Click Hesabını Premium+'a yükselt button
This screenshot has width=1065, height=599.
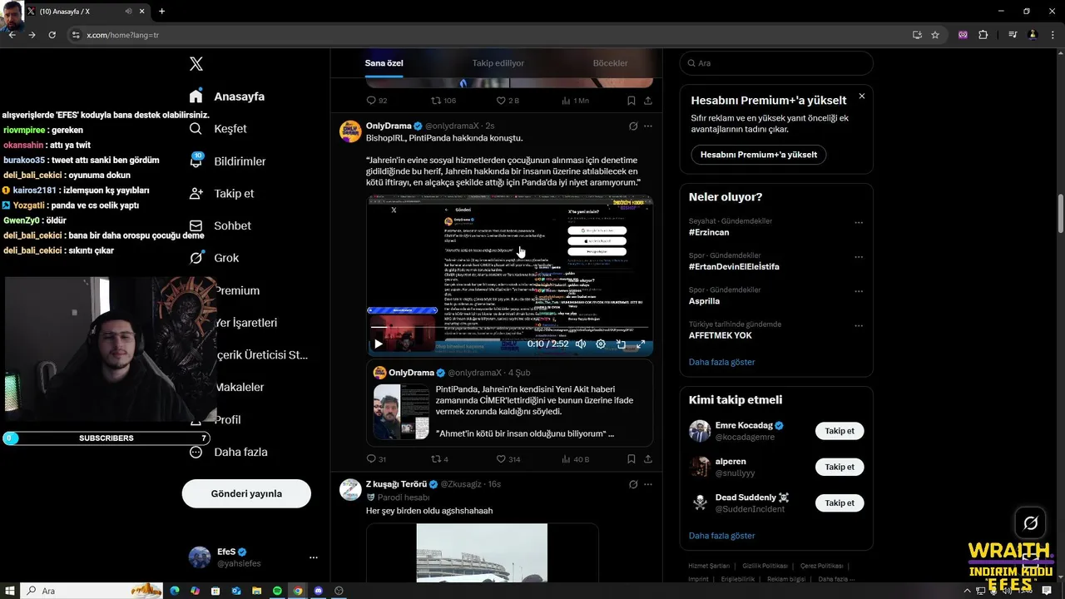758,155
